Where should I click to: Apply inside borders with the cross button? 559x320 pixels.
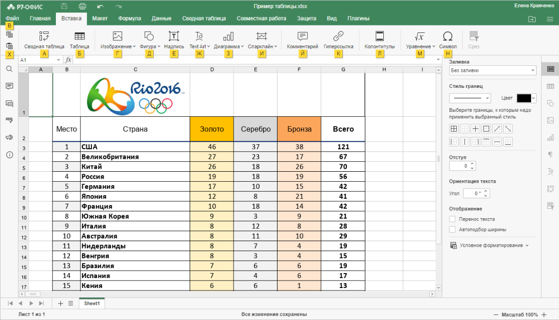[x=476, y=129]
